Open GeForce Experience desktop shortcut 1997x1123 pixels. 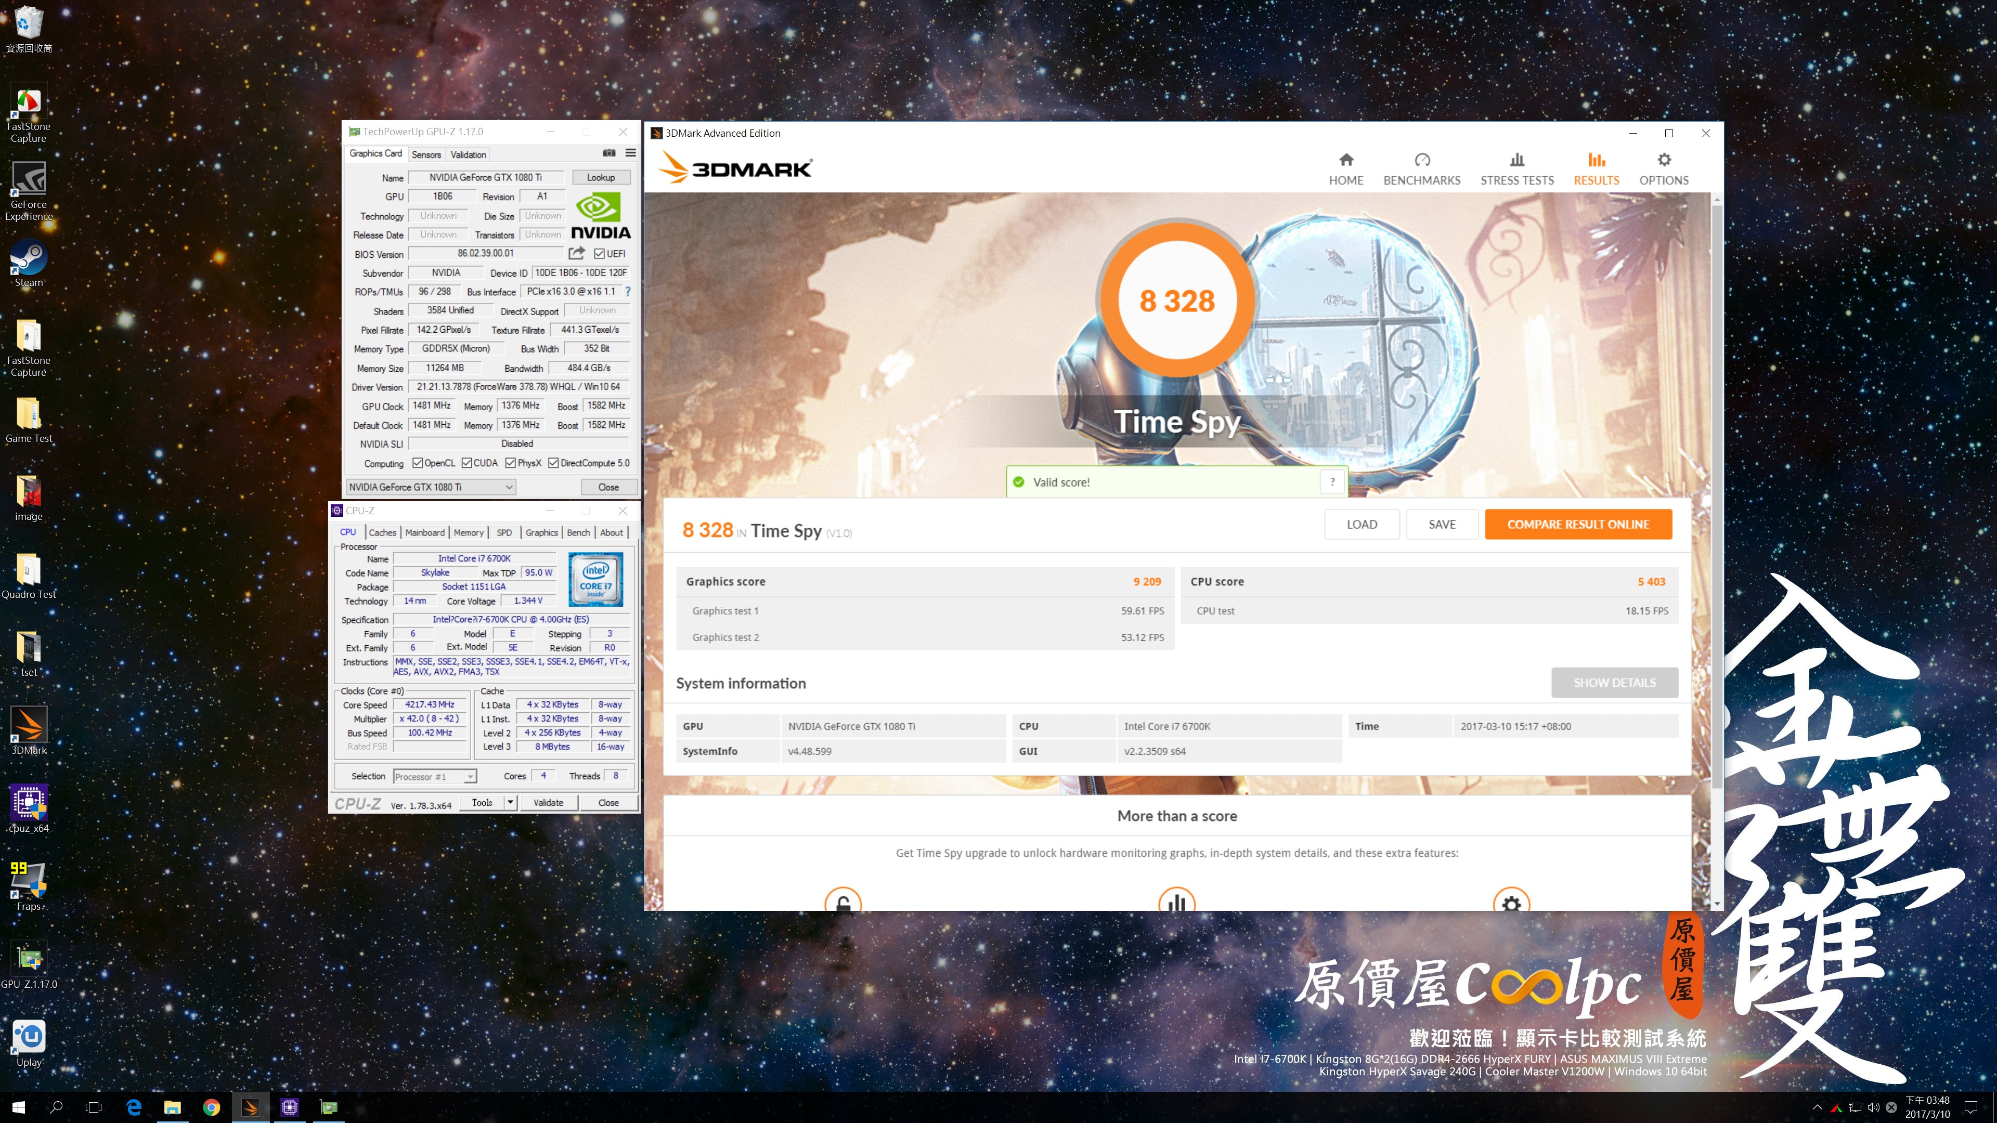point(29,191)
